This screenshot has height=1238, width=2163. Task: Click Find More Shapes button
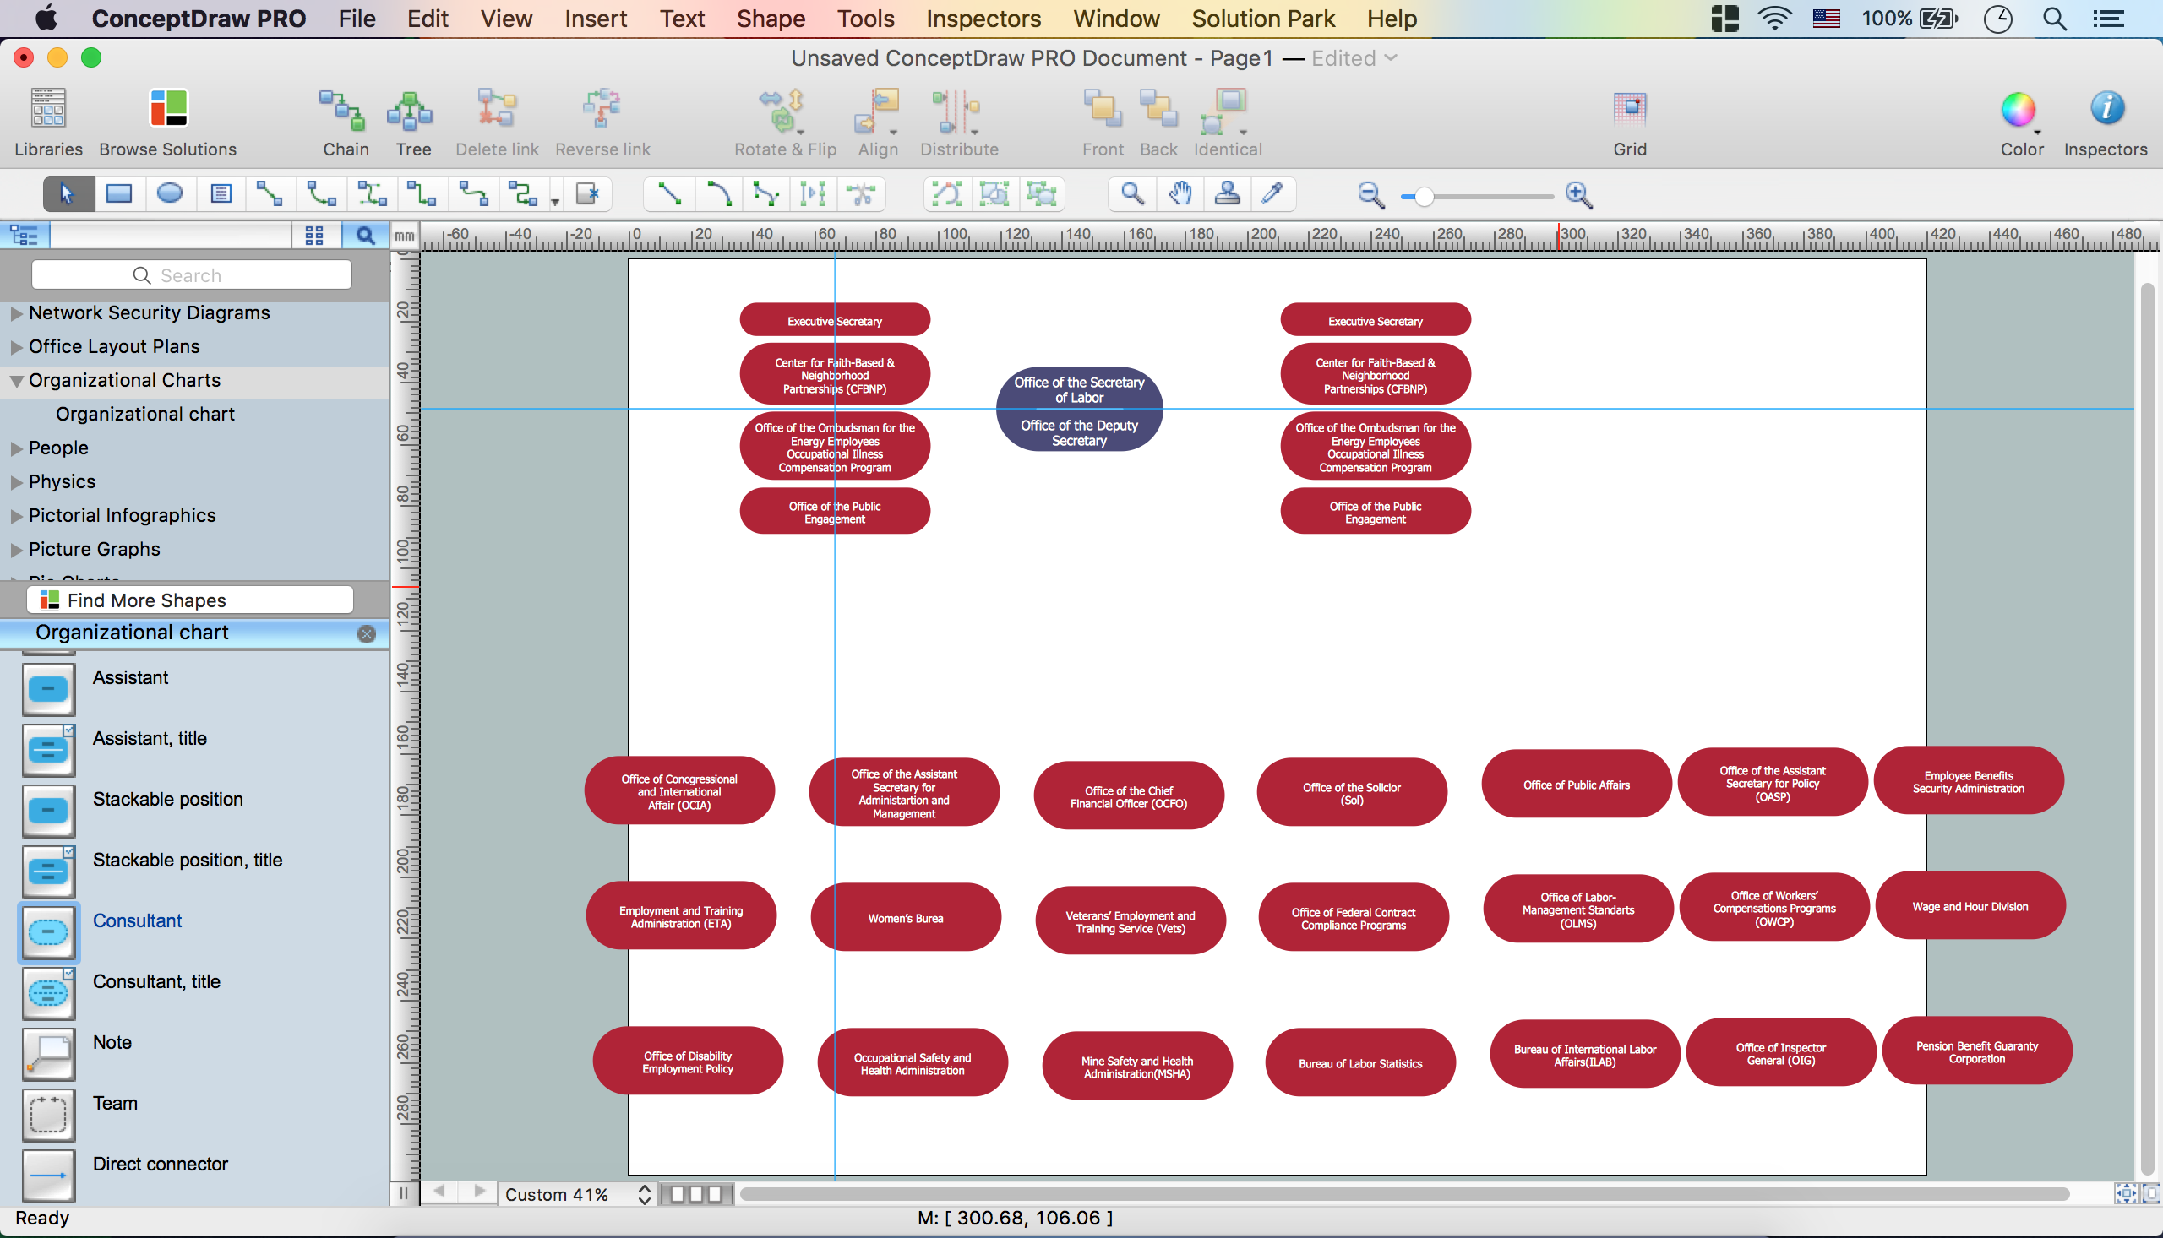[x=188, y=600]
